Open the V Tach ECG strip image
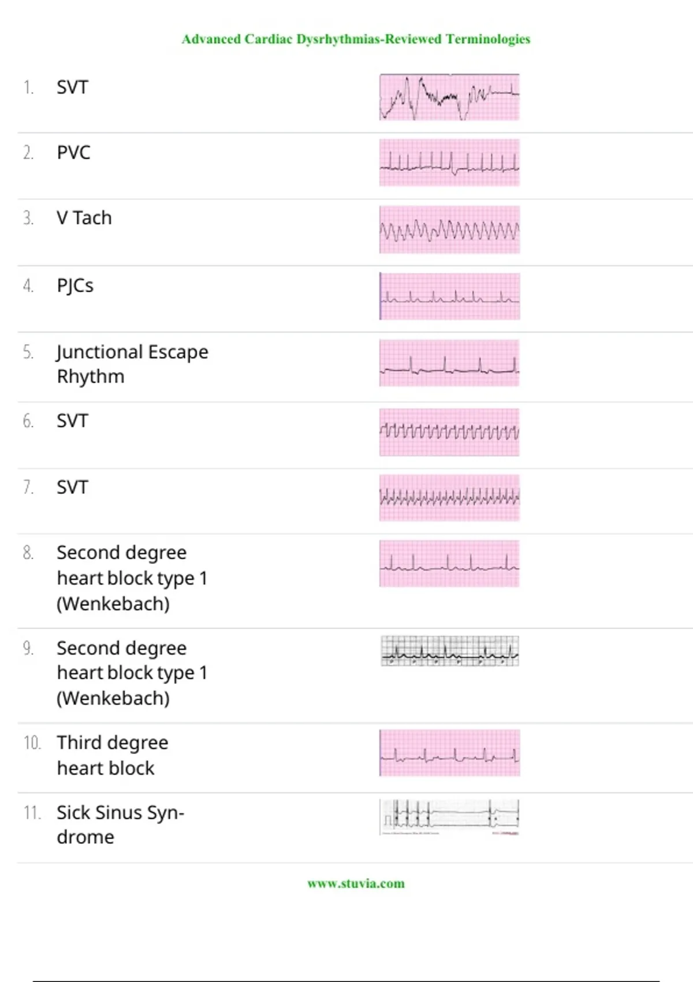This screenshot has width=693, height=982. pyautogui.click(x=449, y=230)
